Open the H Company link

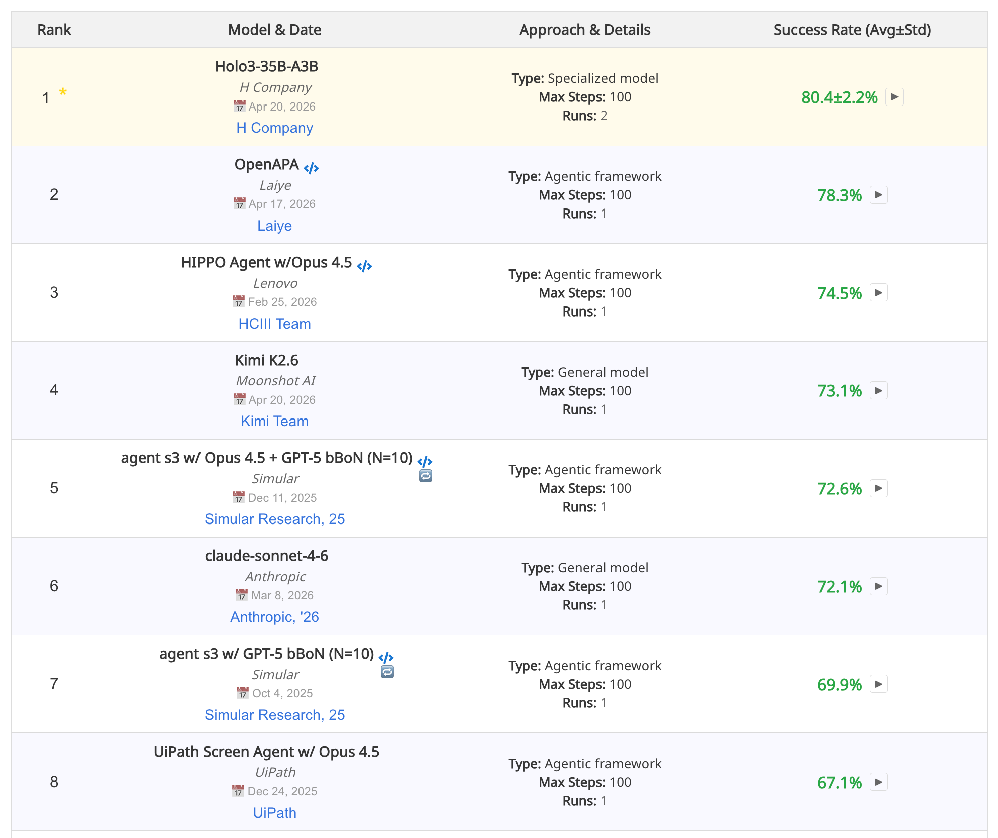tap(274, 128)
